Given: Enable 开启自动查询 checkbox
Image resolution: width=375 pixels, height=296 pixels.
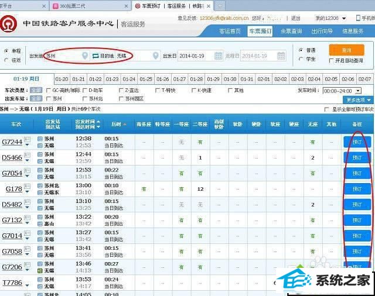Looking at the screenshot, I should (331, 61).
